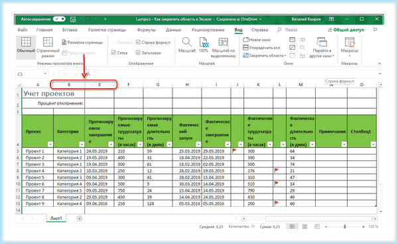This screenshot has width=398, height=244.
Task: Open ribbon display options icon
Action: click(331, 19)
